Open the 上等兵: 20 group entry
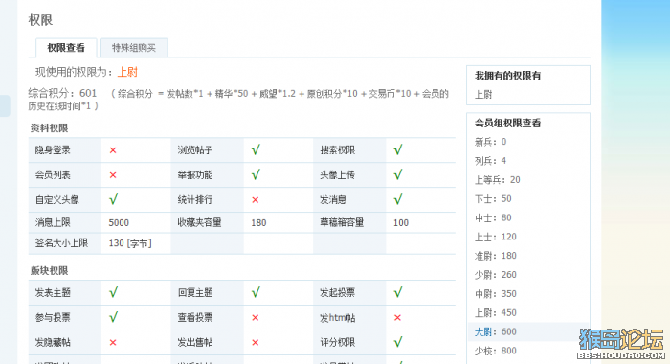 click(498, 180)
